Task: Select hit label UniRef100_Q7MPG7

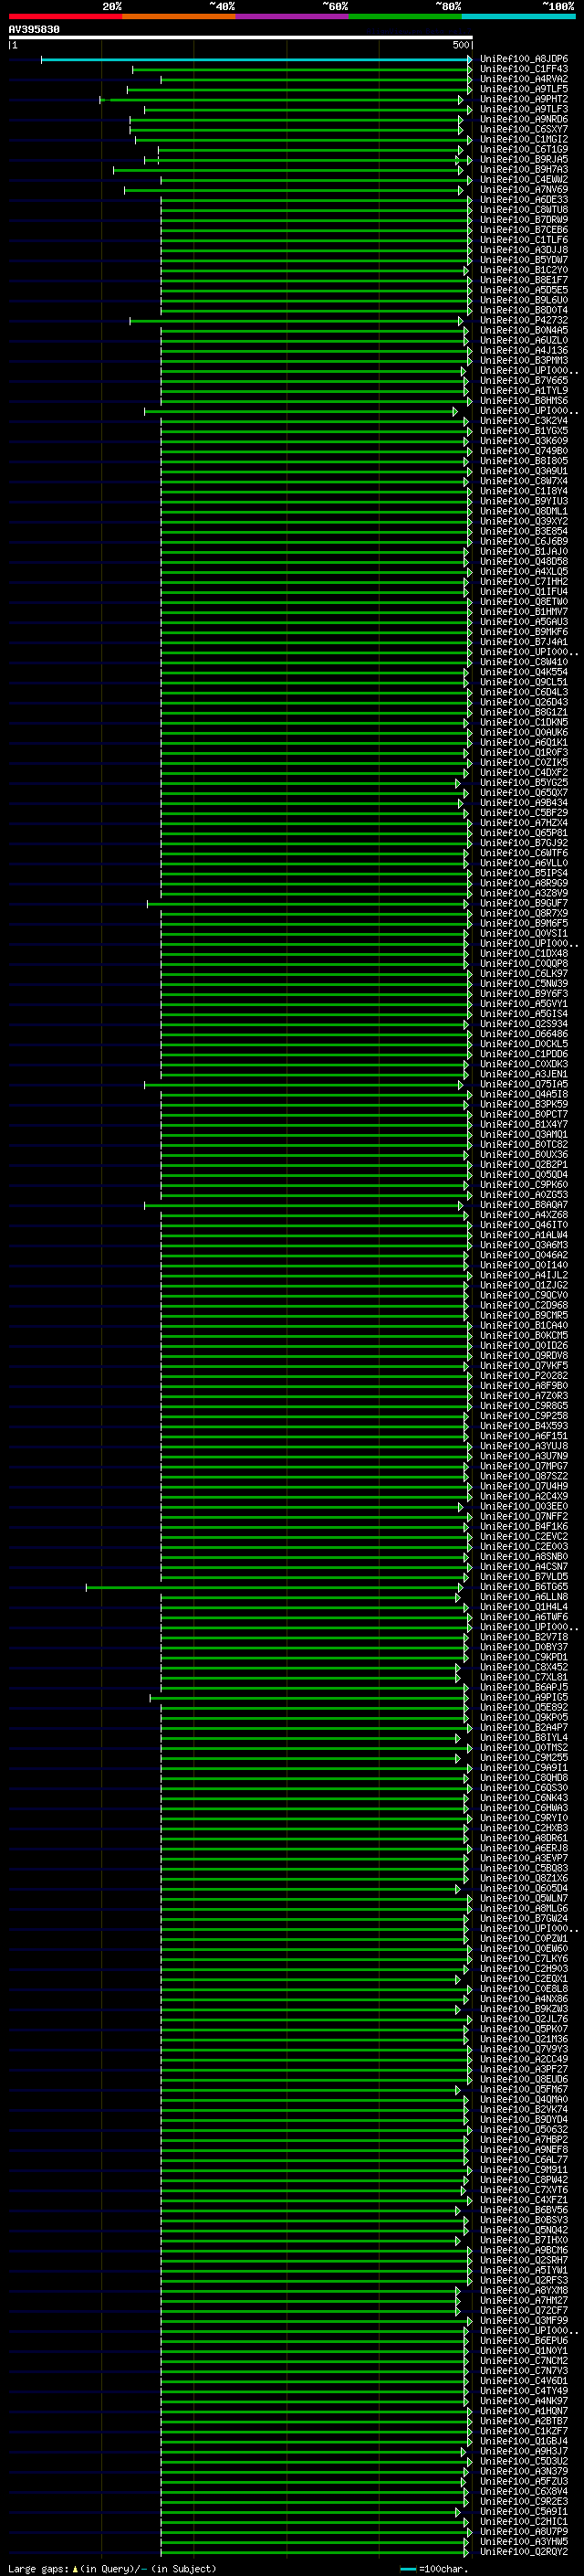Action: 524,1466
